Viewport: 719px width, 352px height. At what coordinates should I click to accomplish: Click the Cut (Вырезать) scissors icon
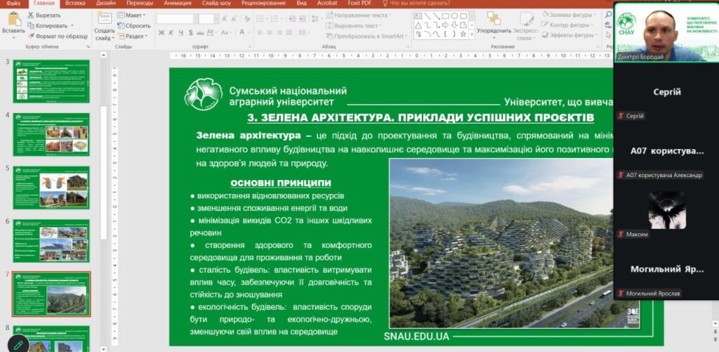coord(32,15)
